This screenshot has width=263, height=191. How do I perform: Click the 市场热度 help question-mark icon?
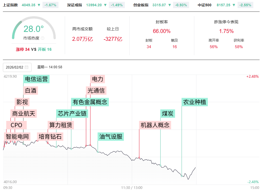43,38
